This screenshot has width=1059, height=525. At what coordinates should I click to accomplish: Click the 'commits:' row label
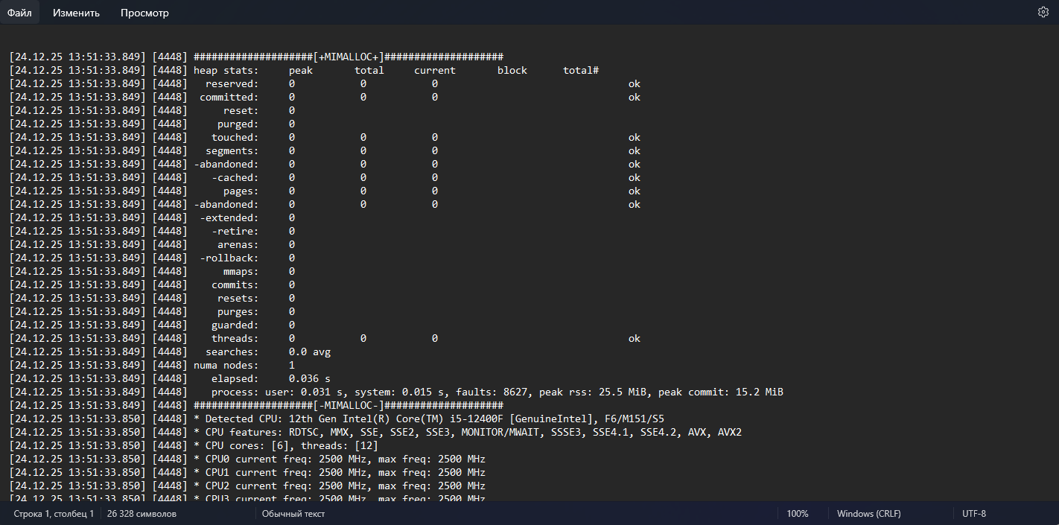[x=235, y=284]
